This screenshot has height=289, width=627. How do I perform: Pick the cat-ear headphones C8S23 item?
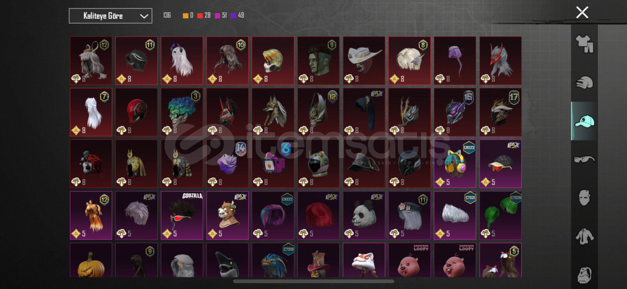[x=455, y=164]
